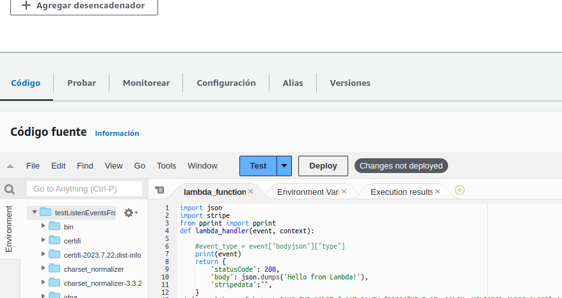Expand the certifi-2023.7.22.dist-info folder
The width and height of the screenshot is (562, 298).
click(44, 254)
